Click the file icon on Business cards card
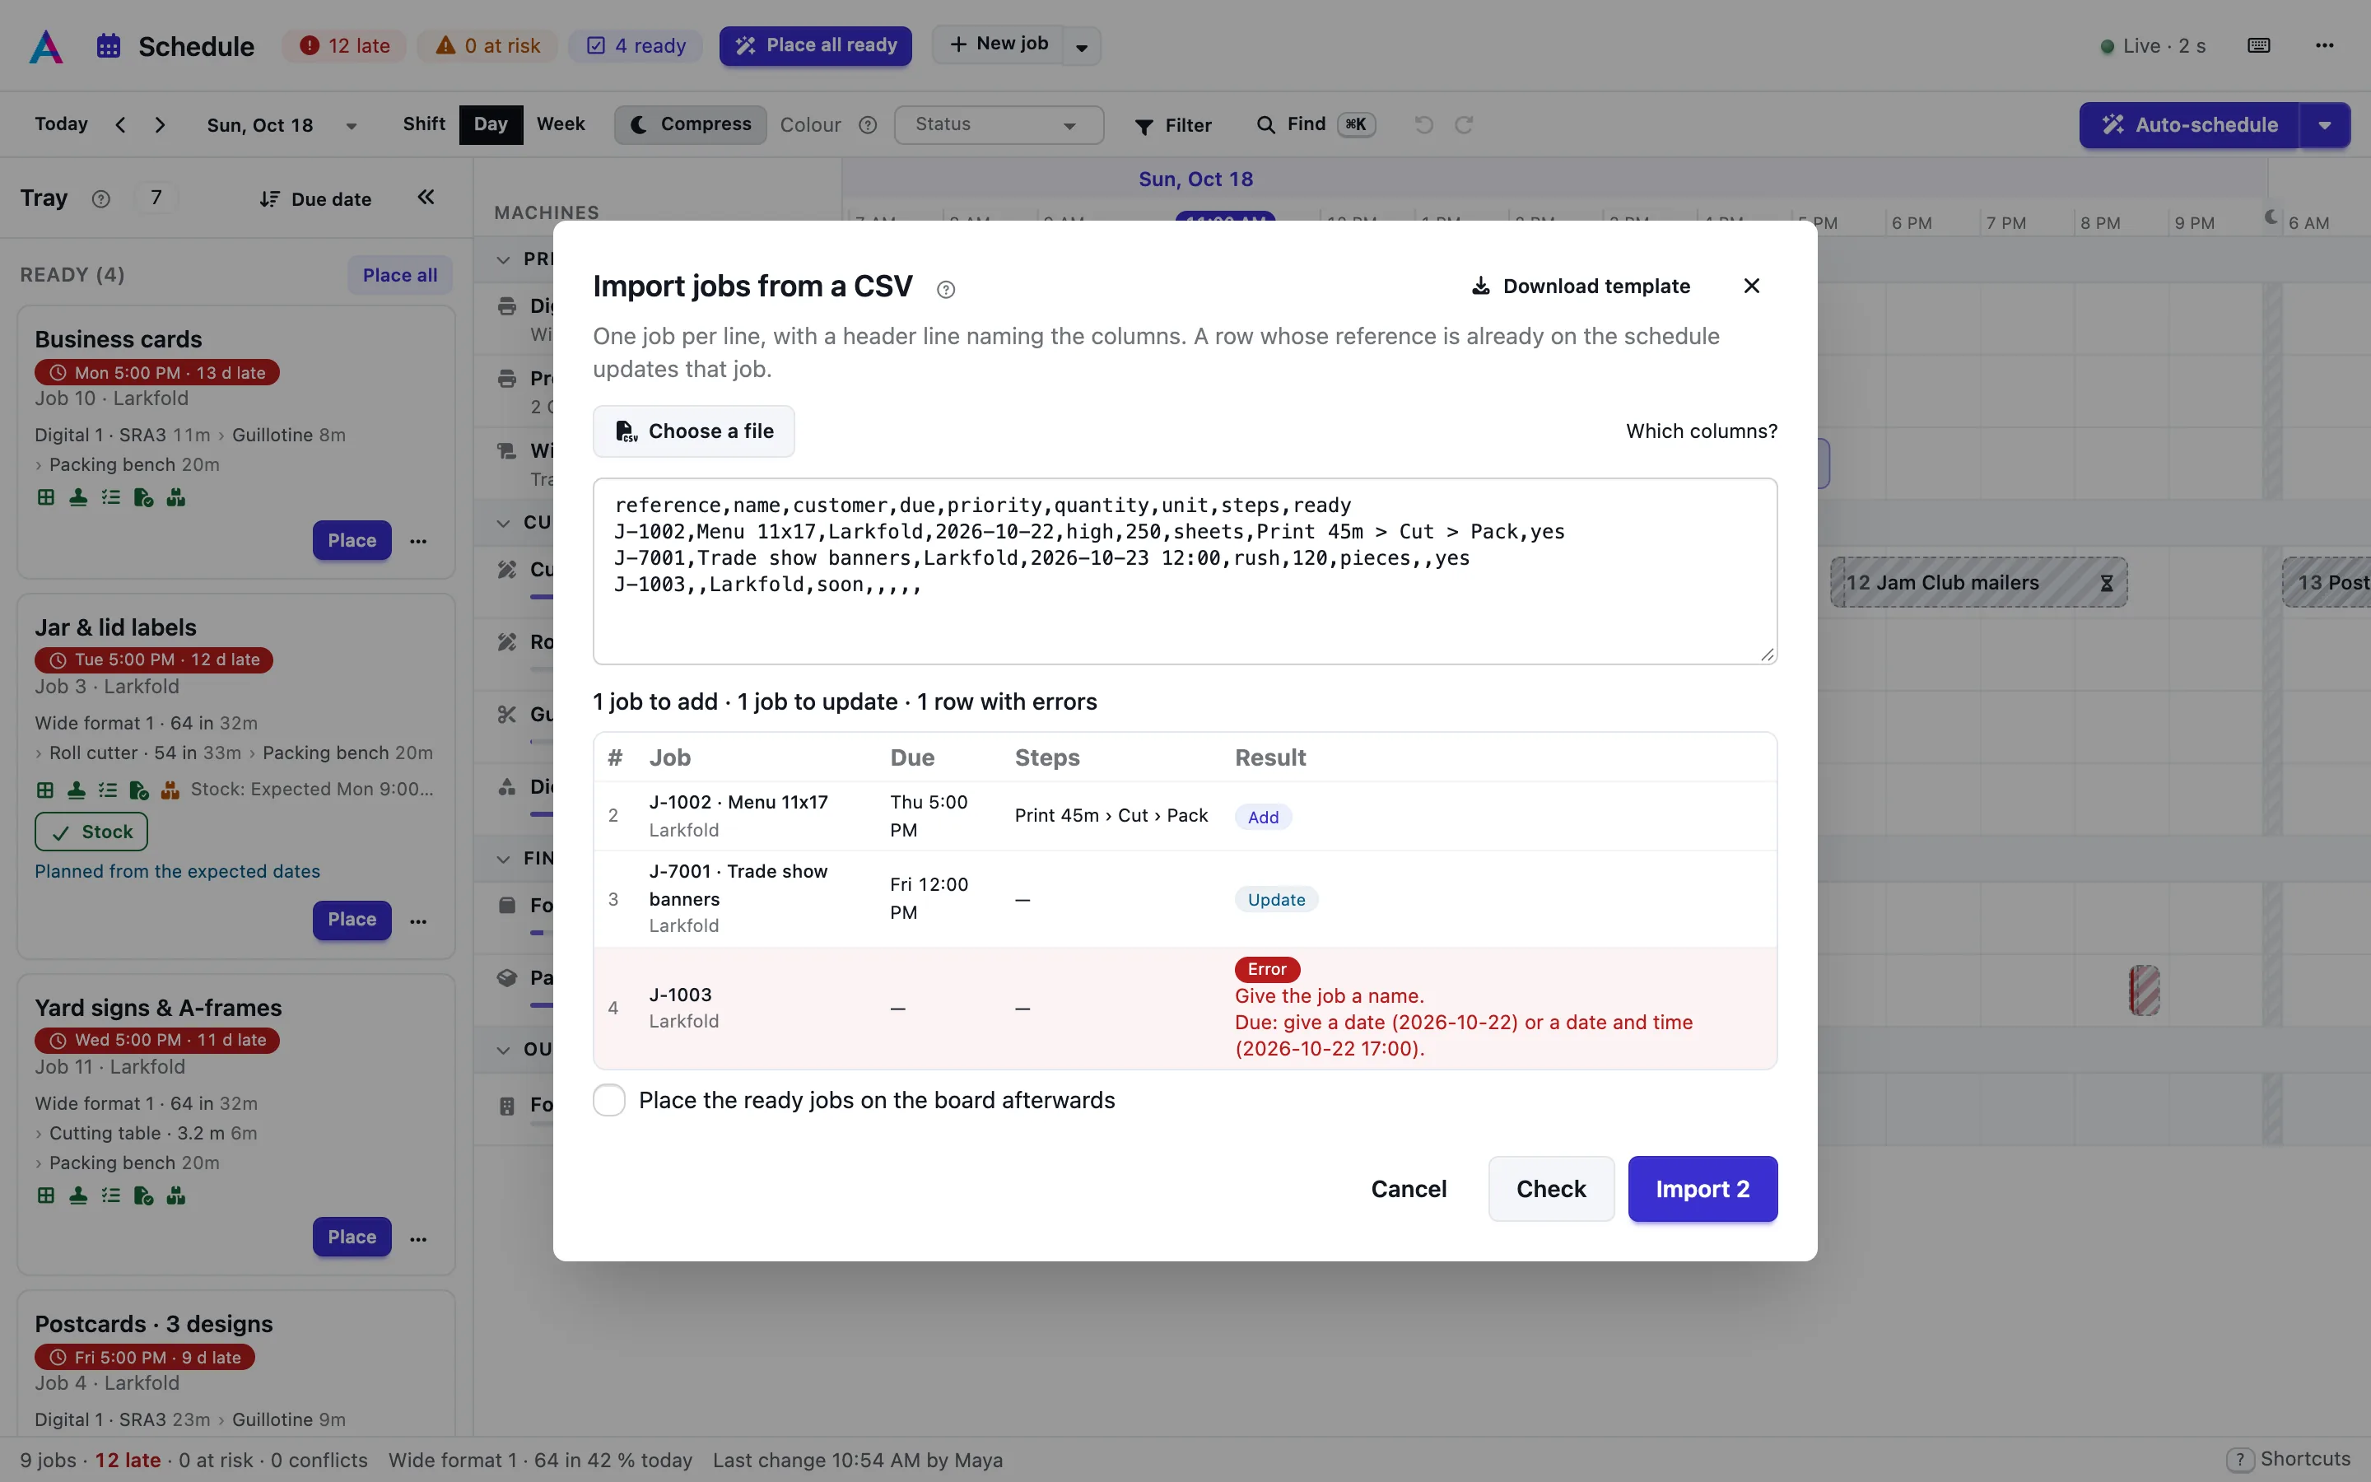Image resolution: width=2371 pixels, height=1482 pixels. tap(143, 498)
